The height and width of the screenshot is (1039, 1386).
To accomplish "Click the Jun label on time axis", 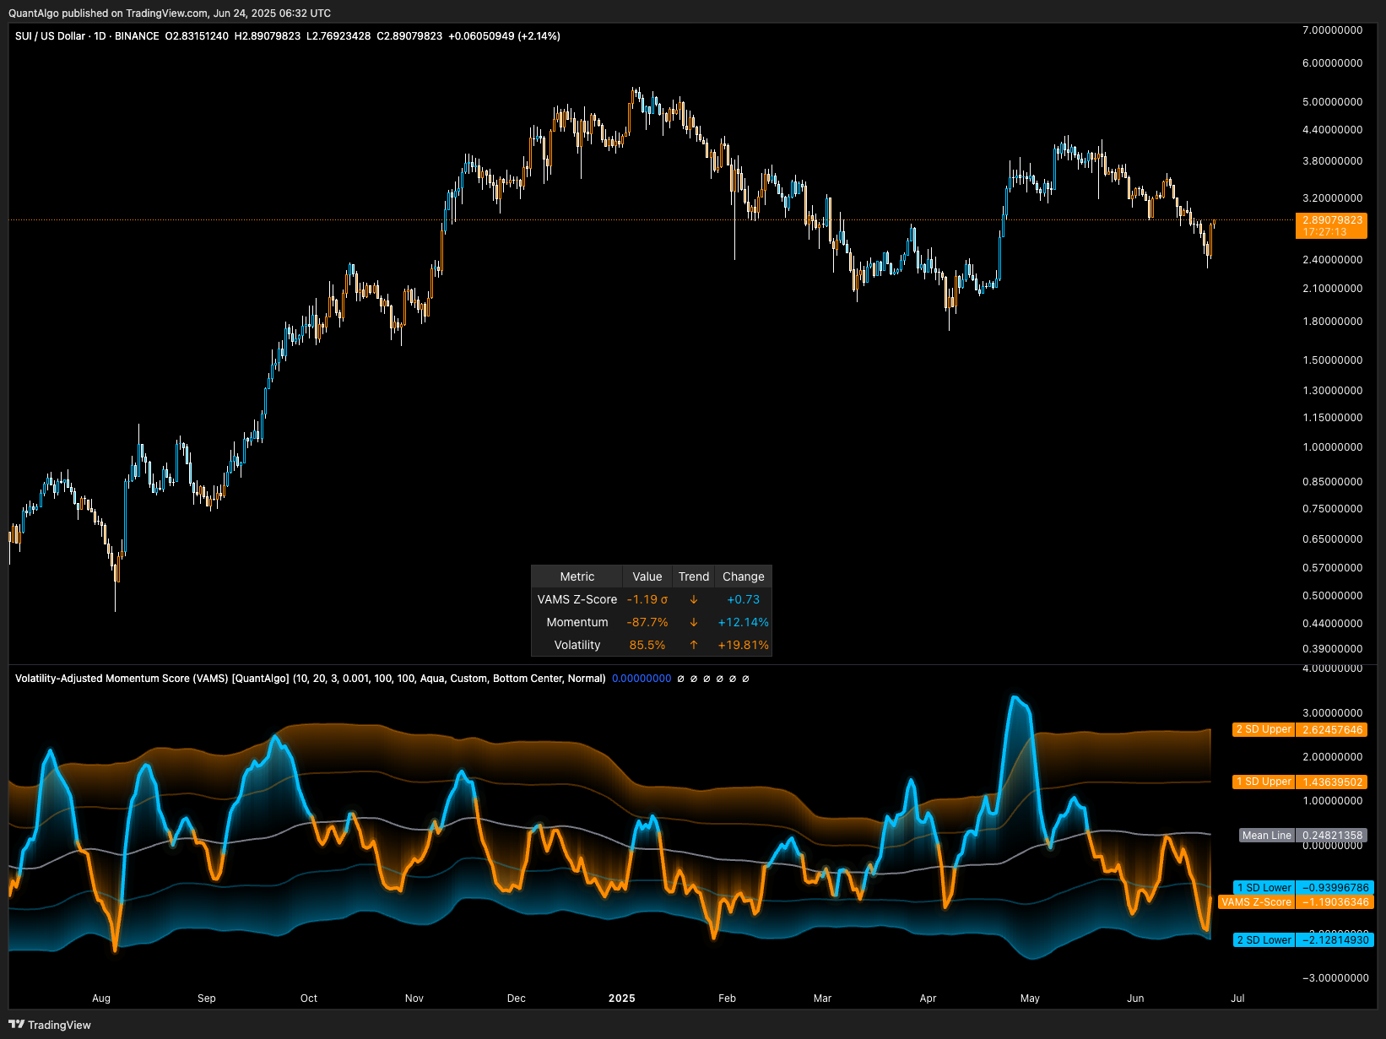I will pos(1136,998).
